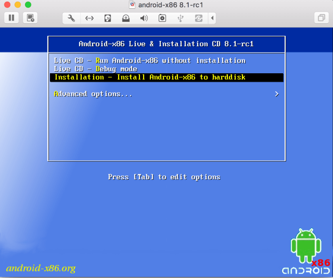Click the sharing toolbar icon
The height and width of the screenshot is (278, 333).
[x=198, y=18]
